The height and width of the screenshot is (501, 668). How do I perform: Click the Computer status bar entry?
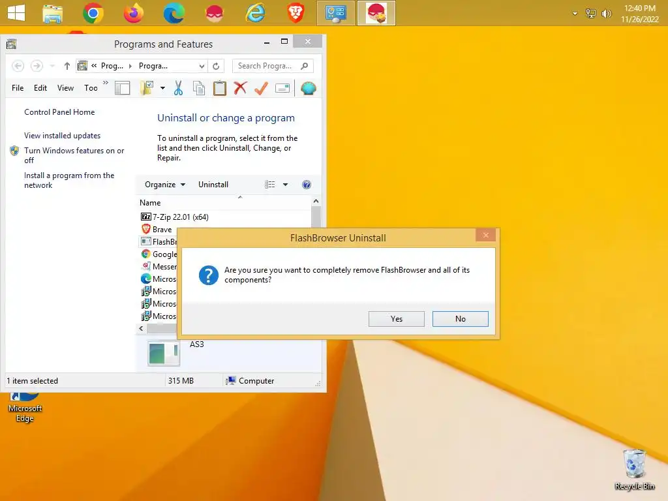250,381
